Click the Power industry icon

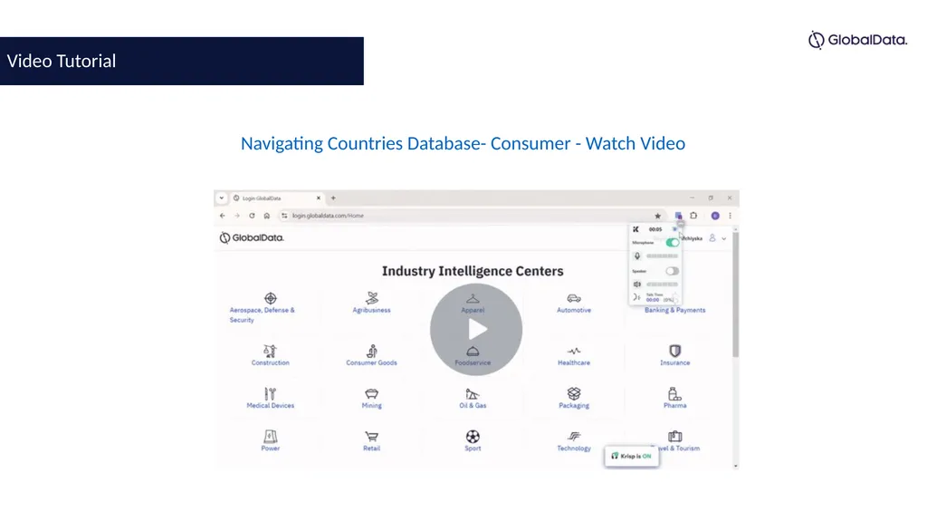tap(270, 437)
